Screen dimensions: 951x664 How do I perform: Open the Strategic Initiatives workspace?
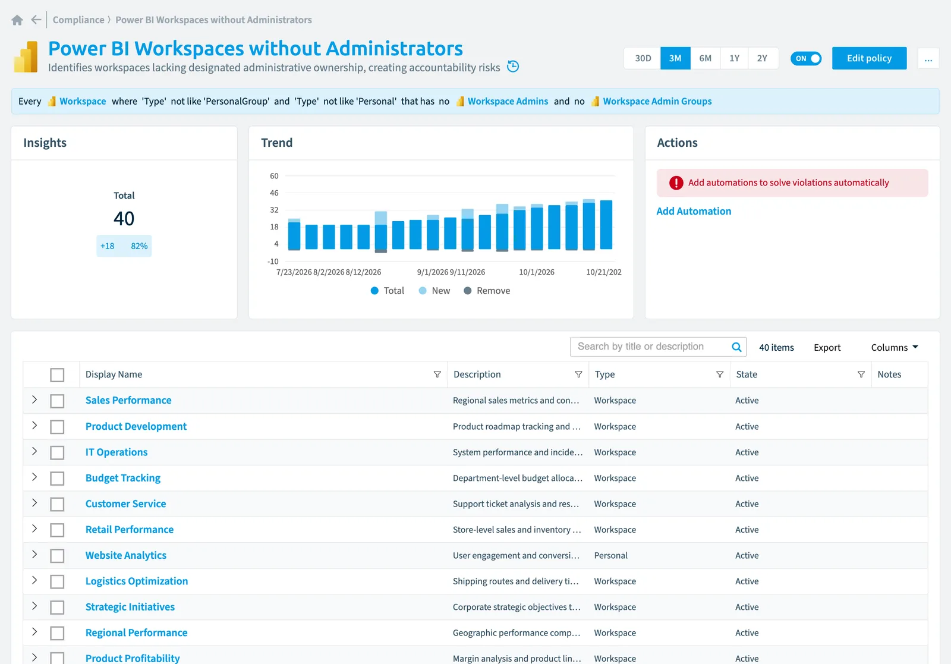click(130, 607)
